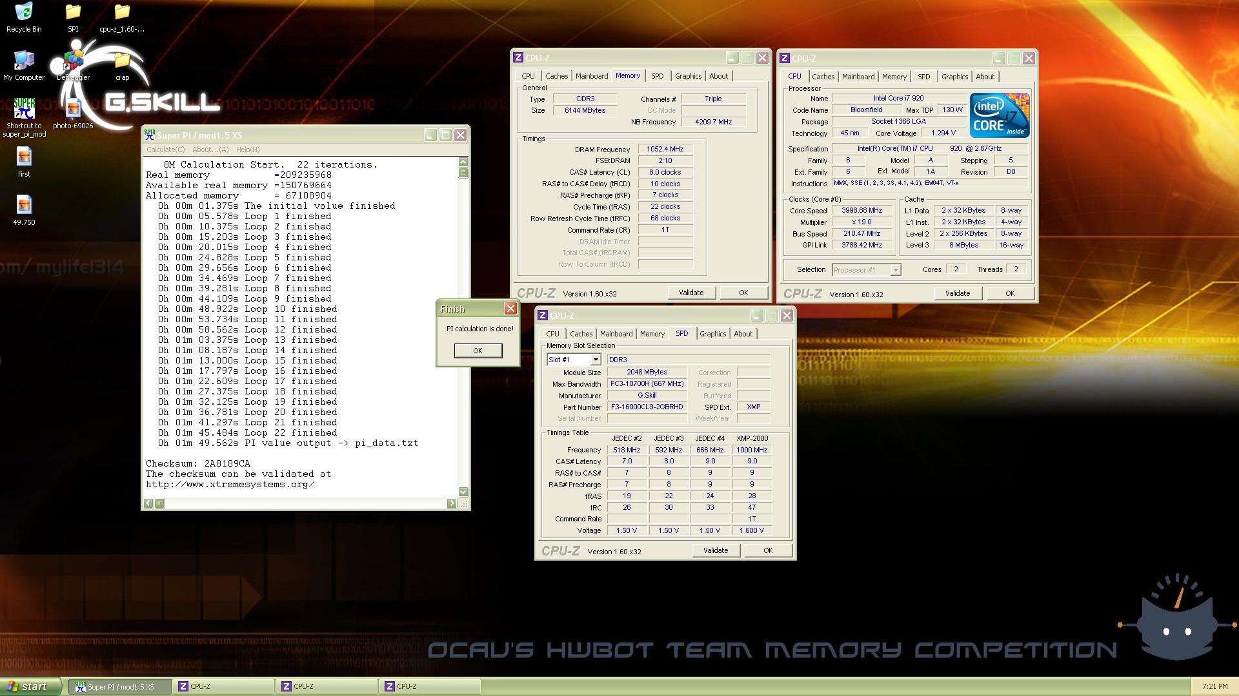Open the My Computer desktop icon
1239x696 pixels.
[x=24, y=66]
